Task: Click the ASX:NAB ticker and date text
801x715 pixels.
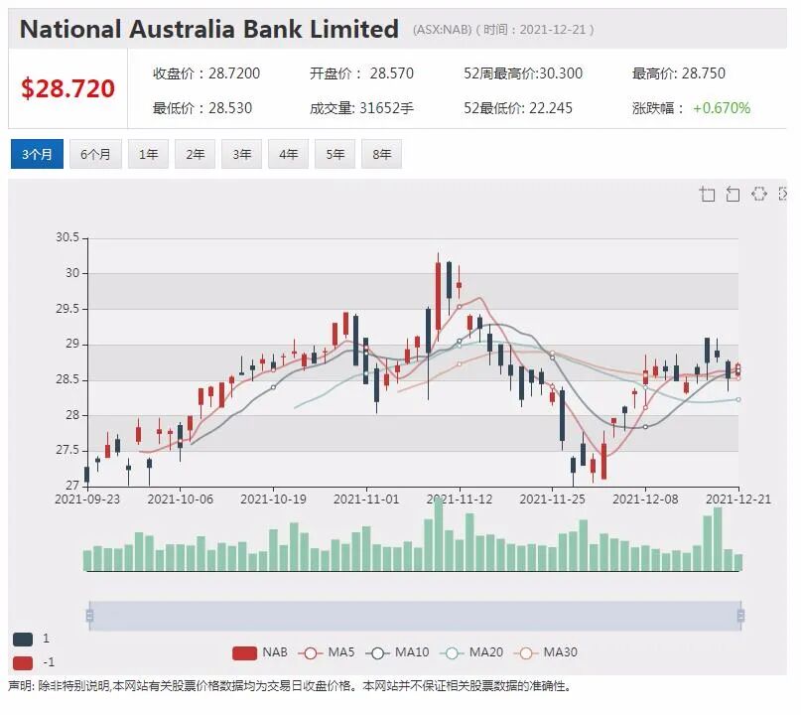Action: click(503, 30)
